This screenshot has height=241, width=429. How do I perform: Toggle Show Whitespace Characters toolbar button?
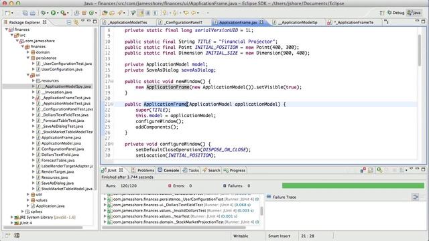pyautogui.click(x=155, y=13)
